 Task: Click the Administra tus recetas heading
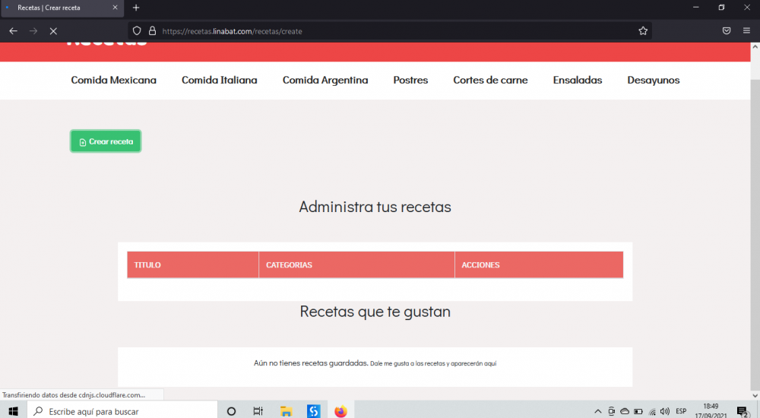[x=375, y=207]
